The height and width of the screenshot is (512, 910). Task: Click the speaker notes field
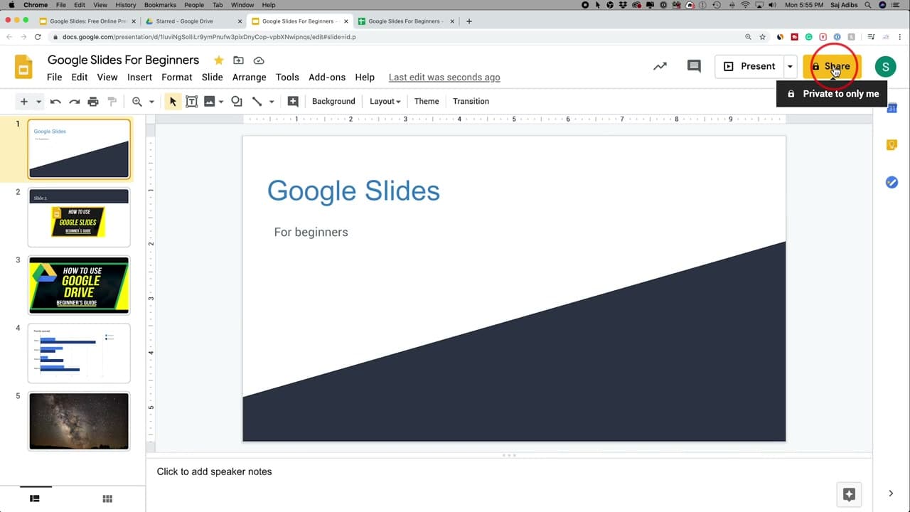click(x=509, y=471)
